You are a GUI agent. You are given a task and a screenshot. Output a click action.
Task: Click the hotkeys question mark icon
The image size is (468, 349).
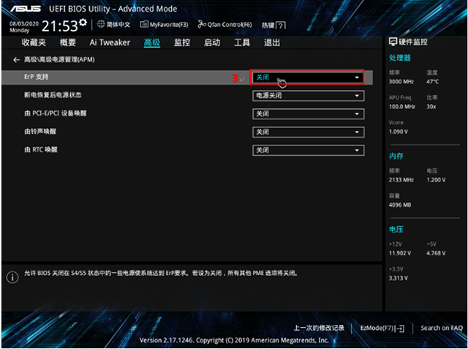point(281,26)
